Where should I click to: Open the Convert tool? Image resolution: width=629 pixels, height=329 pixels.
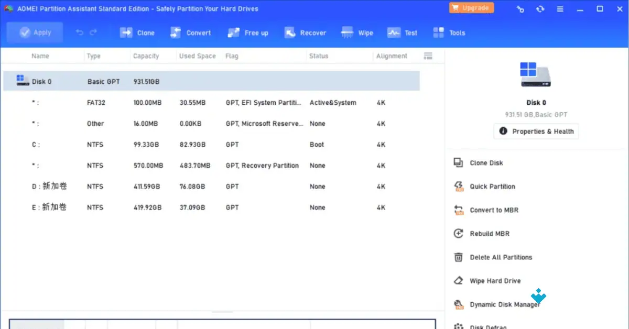point(191,32)
